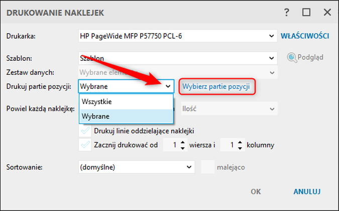
Task: Enable the malejąco descending checkbox
Action: pos(207,167)
